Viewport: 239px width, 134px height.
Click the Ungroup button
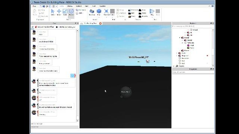121,13
